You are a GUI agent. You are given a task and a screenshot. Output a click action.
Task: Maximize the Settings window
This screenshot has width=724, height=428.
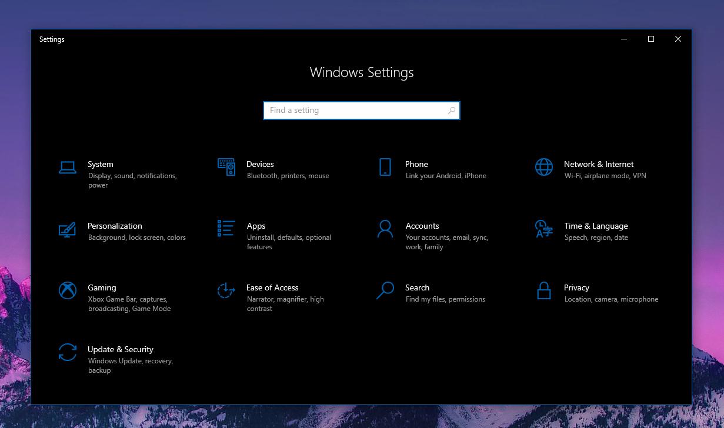coord(650,39)
